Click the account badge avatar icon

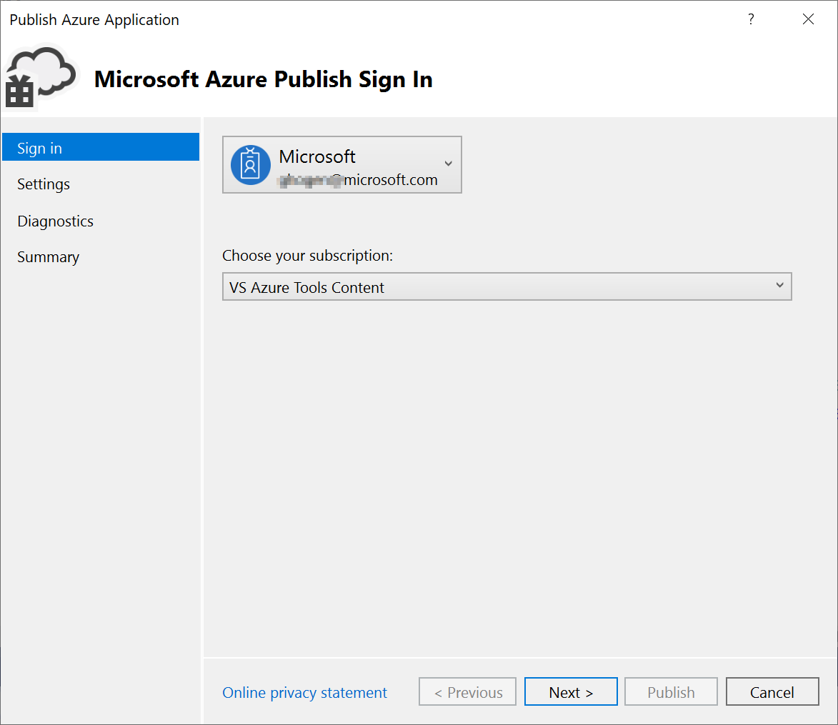[250, 165]
